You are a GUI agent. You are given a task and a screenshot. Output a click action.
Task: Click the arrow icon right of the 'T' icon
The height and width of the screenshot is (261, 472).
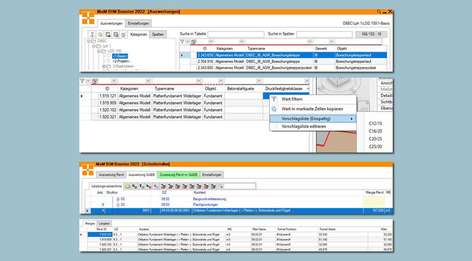[149, 186]
